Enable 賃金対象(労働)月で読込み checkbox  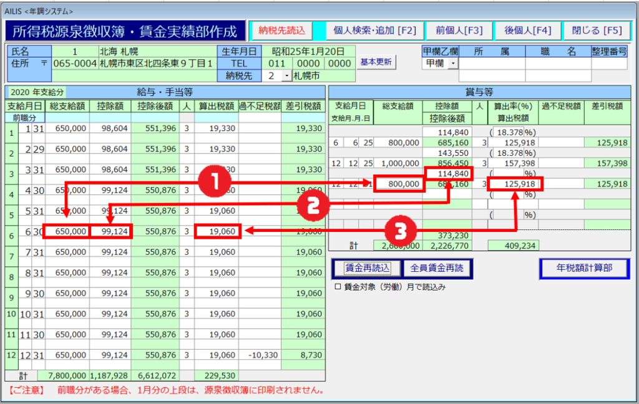[338, 287]
